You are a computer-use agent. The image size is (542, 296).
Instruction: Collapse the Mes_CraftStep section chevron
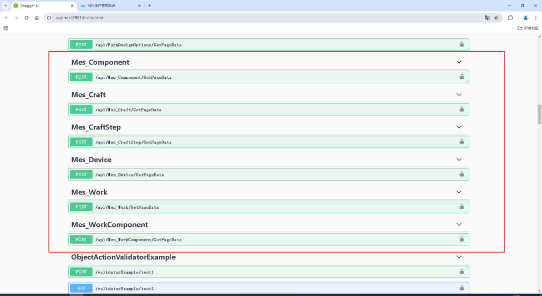tap(459, 127)
